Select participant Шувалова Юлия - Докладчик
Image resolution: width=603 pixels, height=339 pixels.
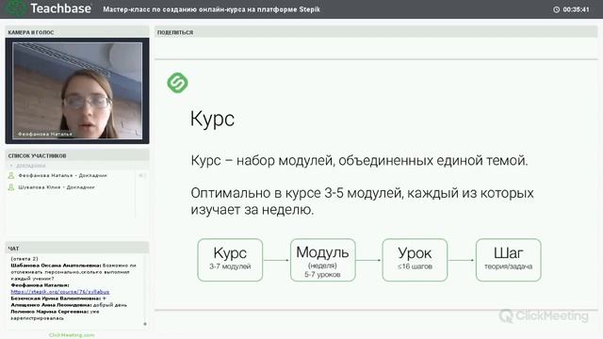coord(57,187)
